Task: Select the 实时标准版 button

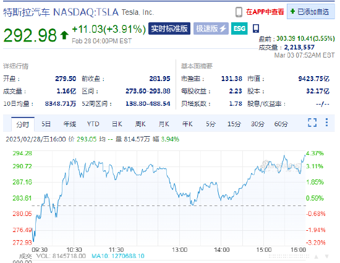Action: 169,28
